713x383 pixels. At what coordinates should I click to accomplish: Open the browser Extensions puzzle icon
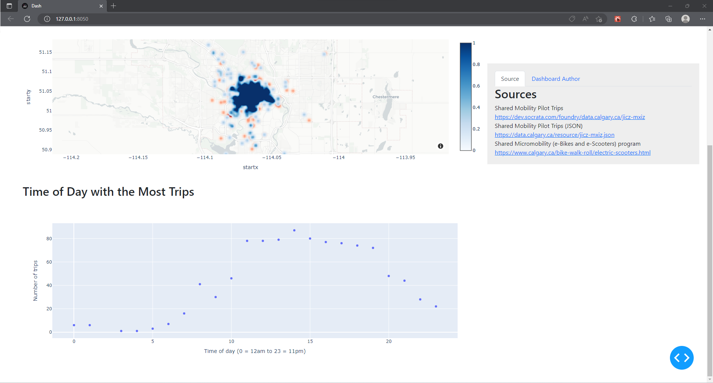[x=634, y=19]
